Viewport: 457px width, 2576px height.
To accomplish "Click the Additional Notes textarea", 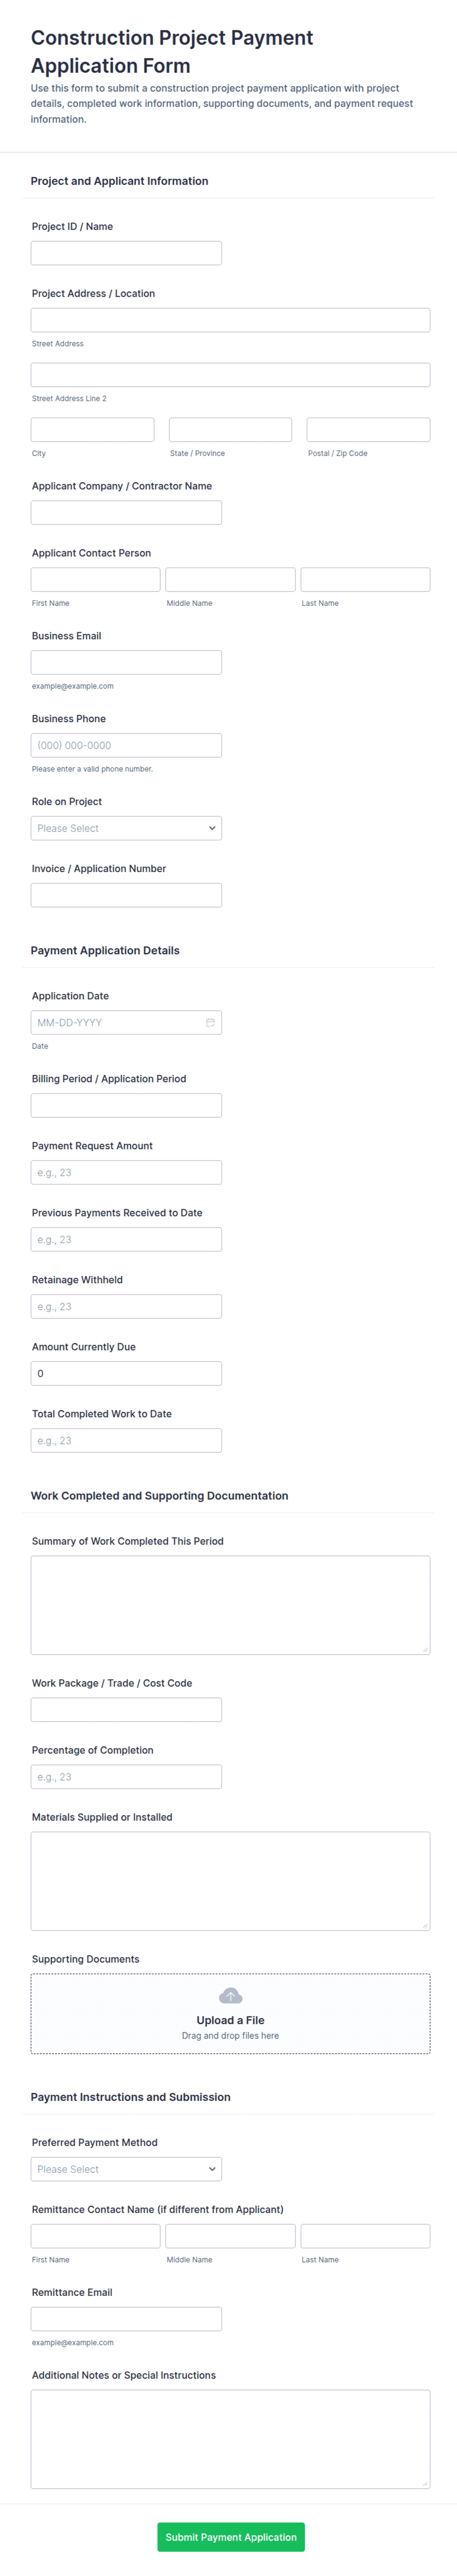I will 230,2439.
